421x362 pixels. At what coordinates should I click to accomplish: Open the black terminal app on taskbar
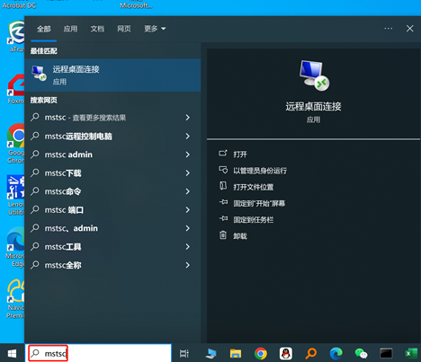(x=386, y=354)
